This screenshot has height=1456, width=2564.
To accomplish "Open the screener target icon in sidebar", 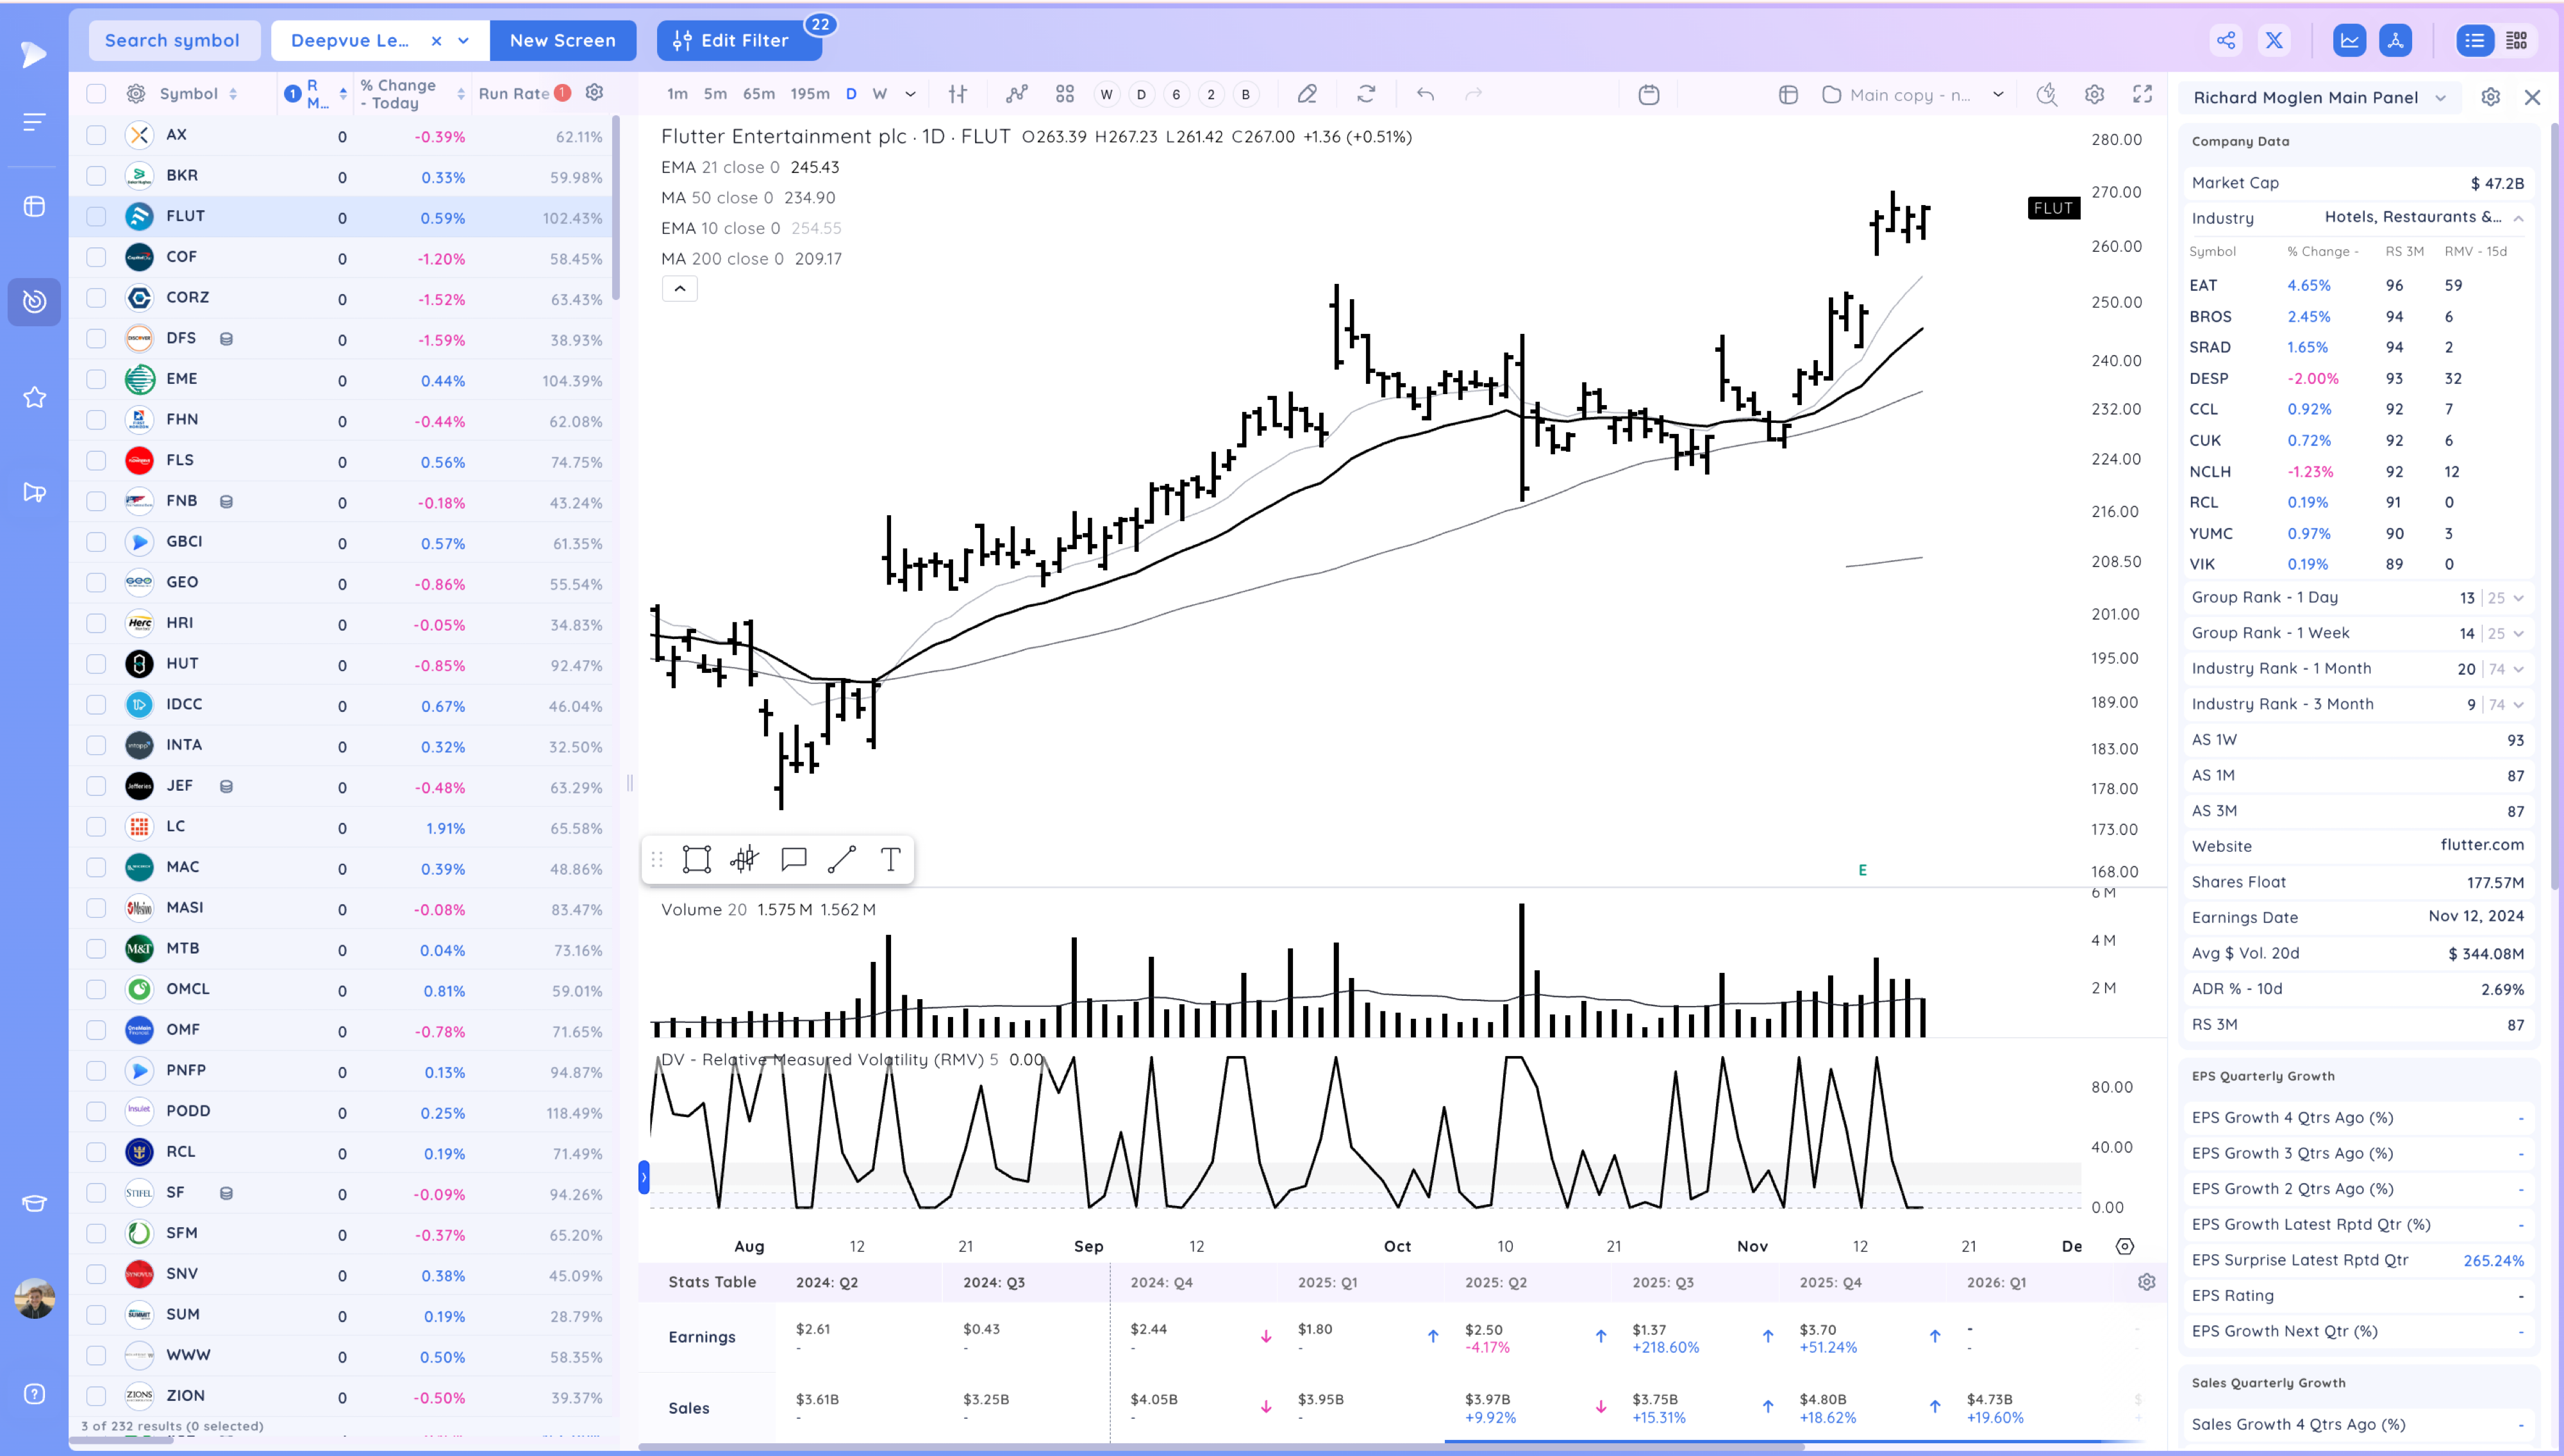I will pyautogui.click(x=34, y=301).
